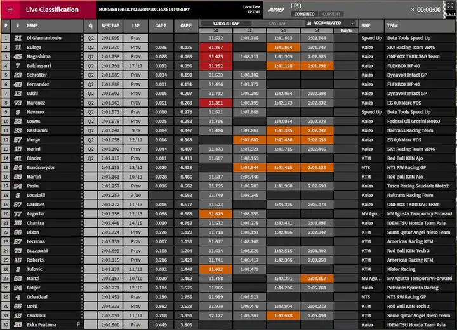Image resolution: width=457 pixels, height=330 pixels.
Task: Select the LAST LAP tab
Action: 277,23
